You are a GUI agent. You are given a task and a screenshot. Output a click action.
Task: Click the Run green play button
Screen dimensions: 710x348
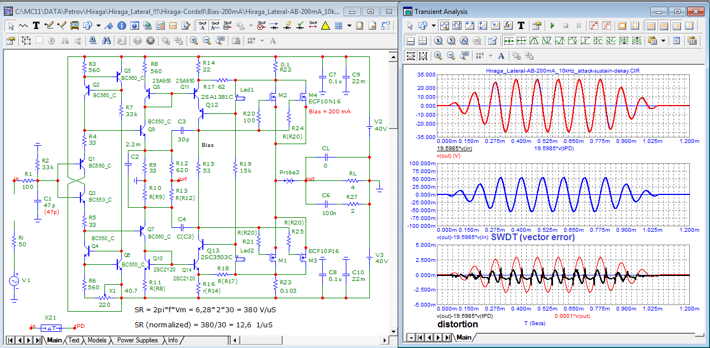click(552, 25)
